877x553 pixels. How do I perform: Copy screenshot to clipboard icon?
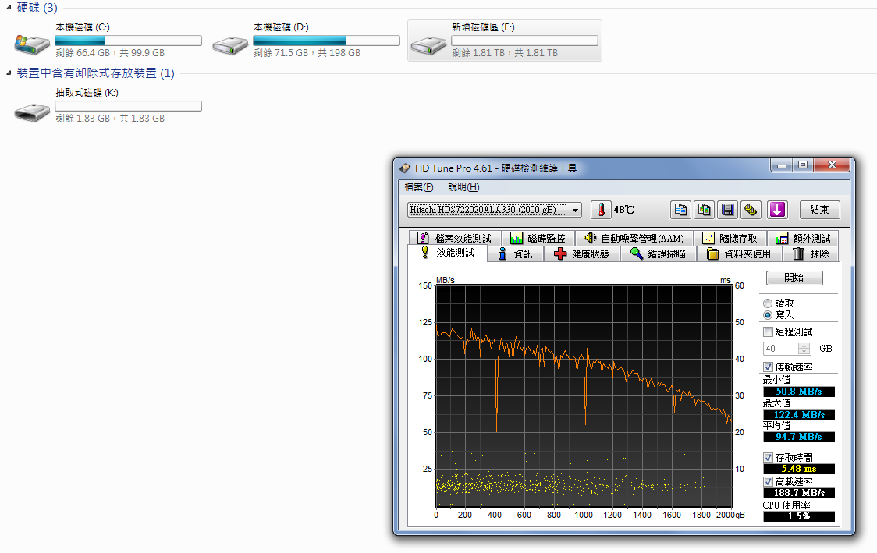pyautogui.click(x=704, y=210)
